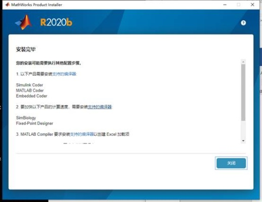
Task: Click the 安装完毕 heading
Action: click(x=26, y=49)
